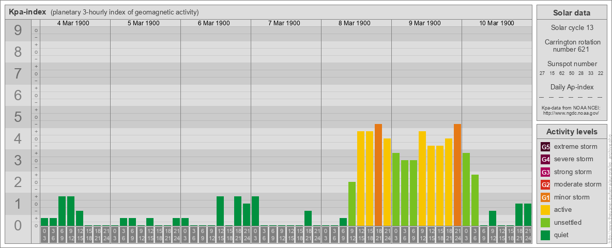
Task: Select the '6 Mar 1900' date header
Action: click(214, 23)
